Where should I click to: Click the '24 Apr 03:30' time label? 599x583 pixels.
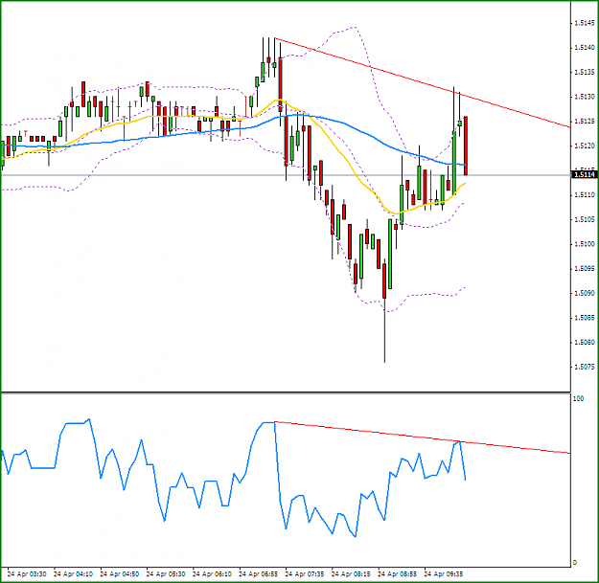27,574
